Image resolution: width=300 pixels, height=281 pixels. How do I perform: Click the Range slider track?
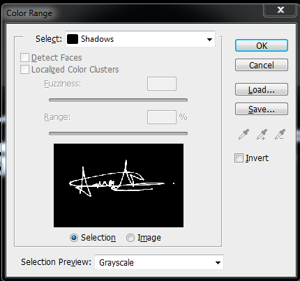pyautogui.click(x=118, y=133)
